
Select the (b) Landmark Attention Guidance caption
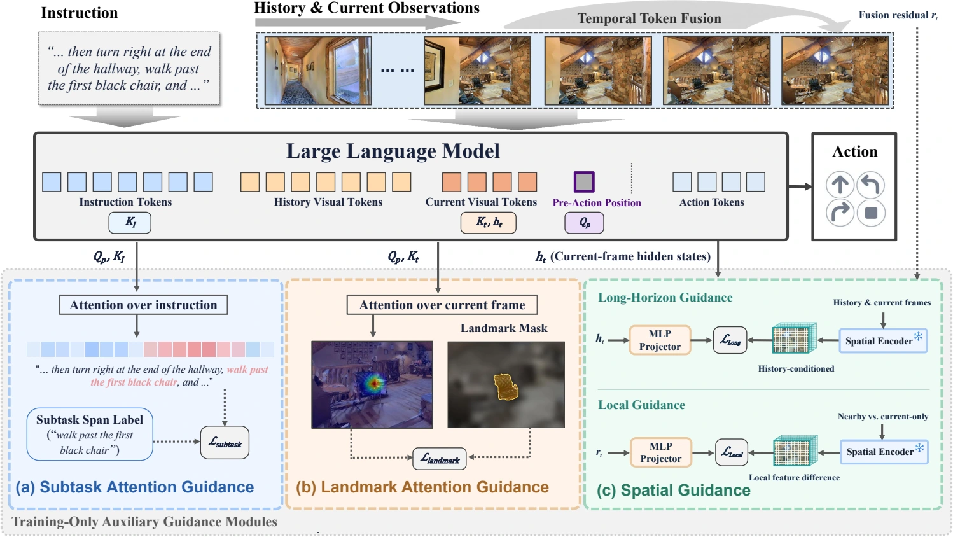(422, 487)
